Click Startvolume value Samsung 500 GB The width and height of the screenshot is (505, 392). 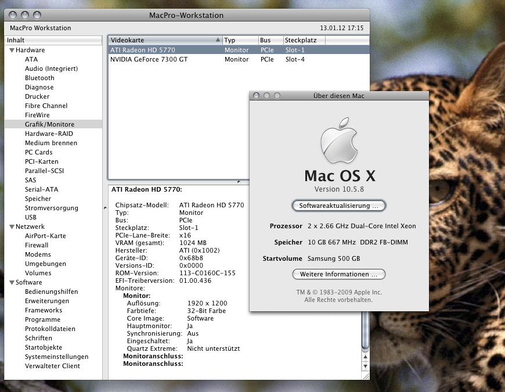point(334,258)
